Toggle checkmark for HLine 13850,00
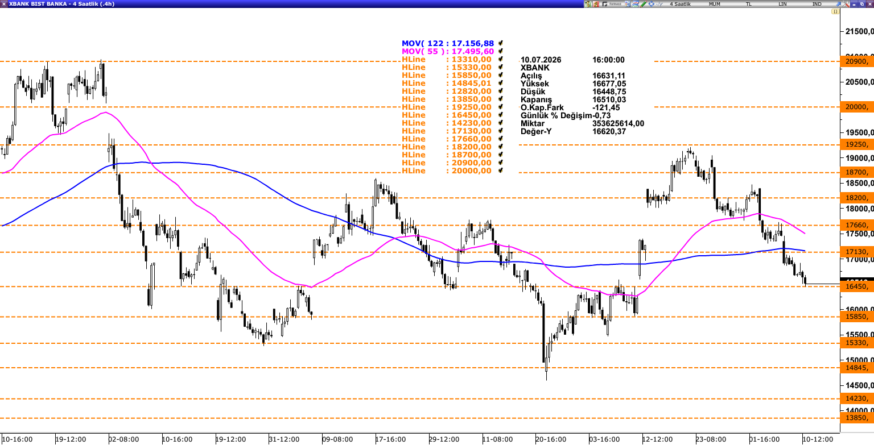Screen dimensions: 874x445 point(501,99)
